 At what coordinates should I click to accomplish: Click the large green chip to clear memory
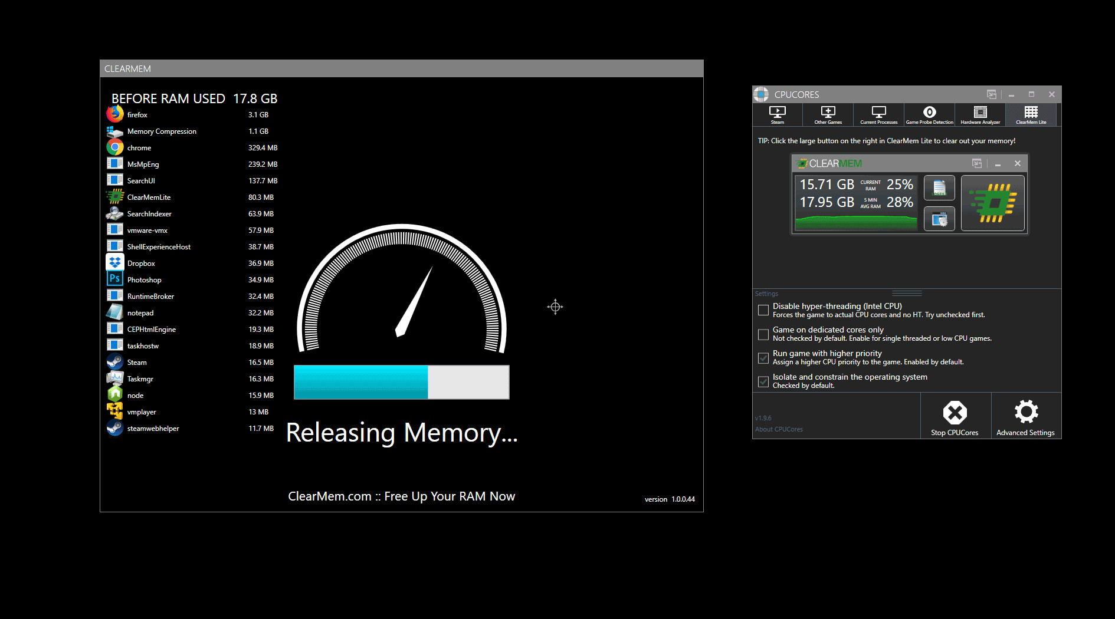click(992, 203)
